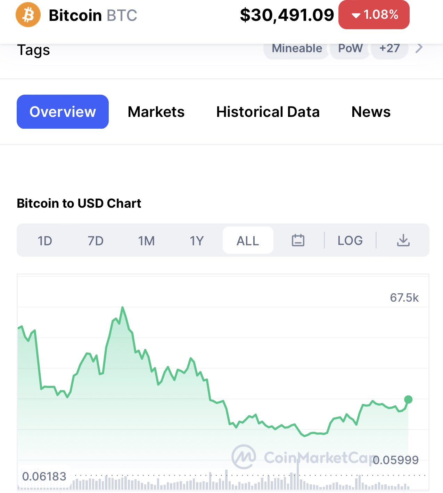Tap the Bitcoin BTC title

(x=93, y=15)
